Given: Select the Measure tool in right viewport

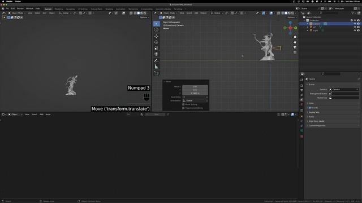Looking at the screenshot, I should click(x=156, y=67).
